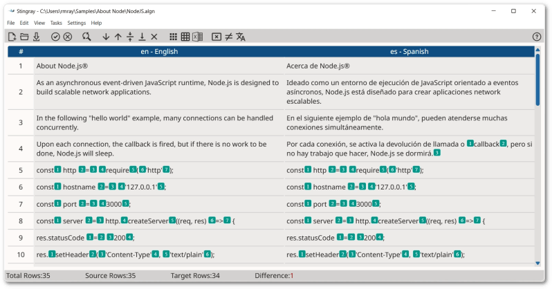
Task: Click the small dotted grid icon
Action: tap(173, 37)
